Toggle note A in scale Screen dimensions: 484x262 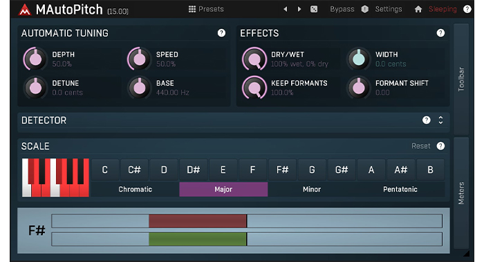pyautogui.click(x=371, y=170)
